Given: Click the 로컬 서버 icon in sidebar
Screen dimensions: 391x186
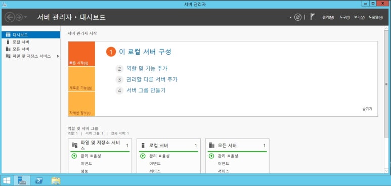Looking at the screenshot, I should 8,42.
